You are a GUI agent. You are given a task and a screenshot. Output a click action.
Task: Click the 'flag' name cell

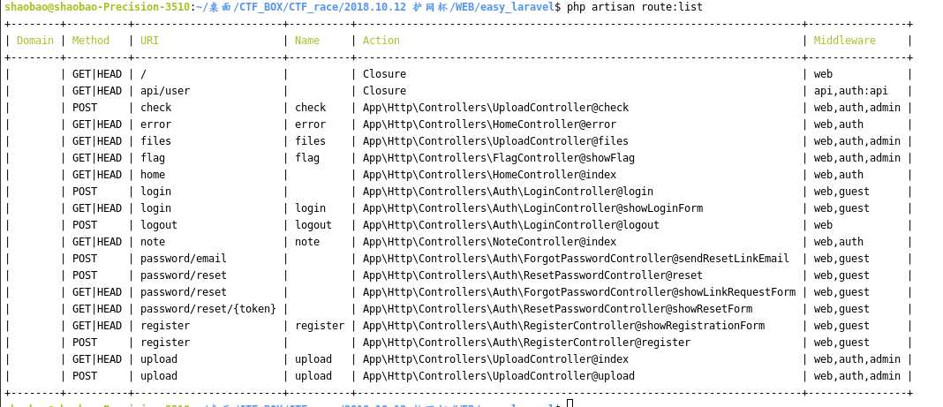(307, 158)
